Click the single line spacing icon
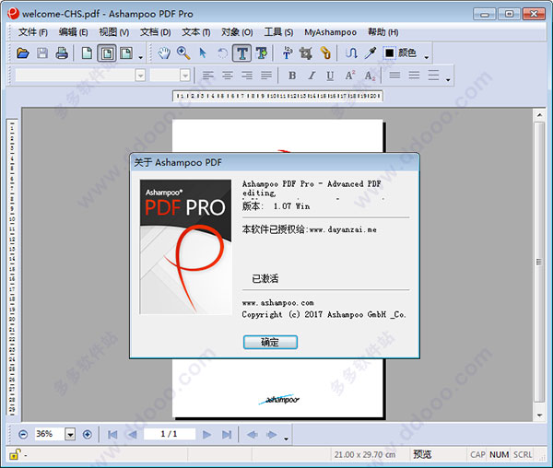Viewport: 553px width, 468px height. click(x=394, y=76)
